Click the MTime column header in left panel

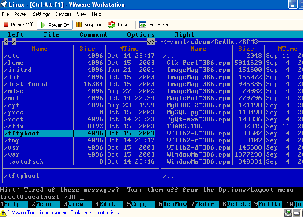pos(128,49)
